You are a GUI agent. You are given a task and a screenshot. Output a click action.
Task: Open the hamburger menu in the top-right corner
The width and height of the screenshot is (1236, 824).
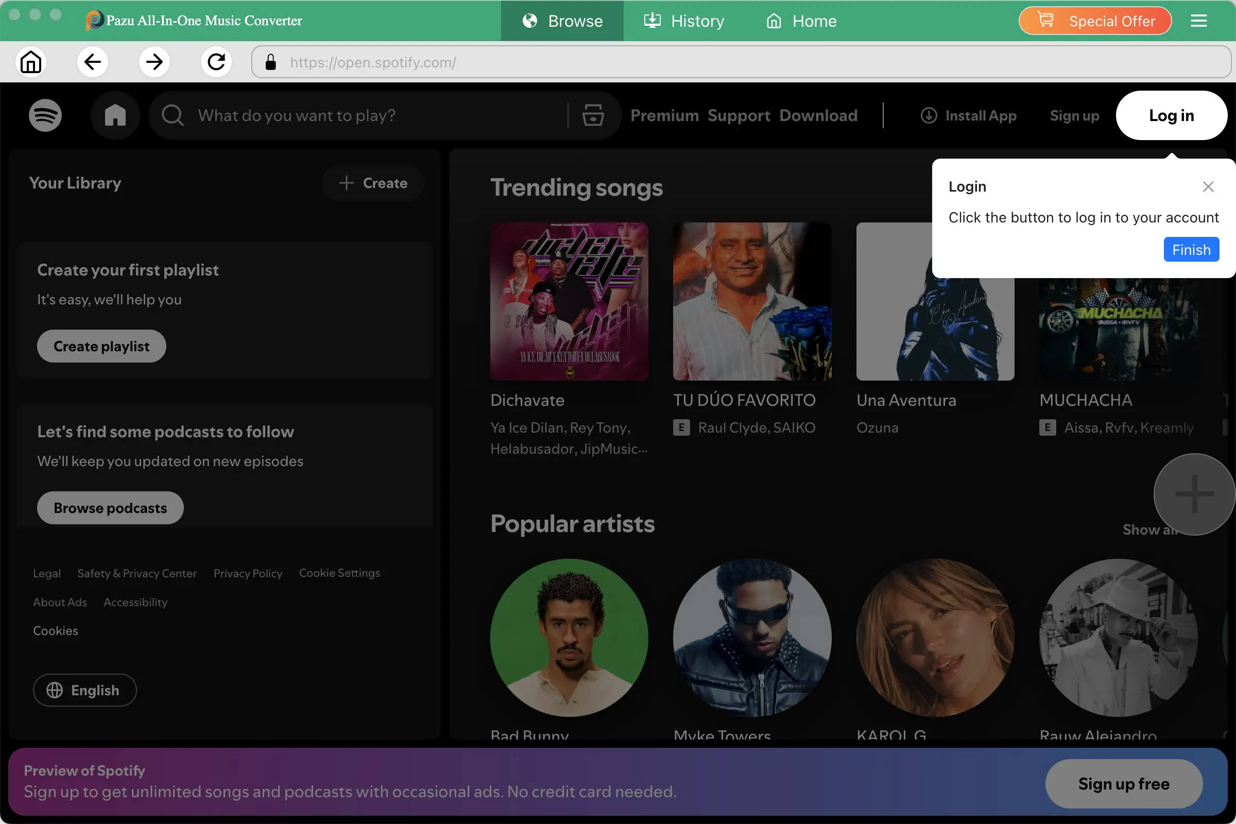(1200, 21)
